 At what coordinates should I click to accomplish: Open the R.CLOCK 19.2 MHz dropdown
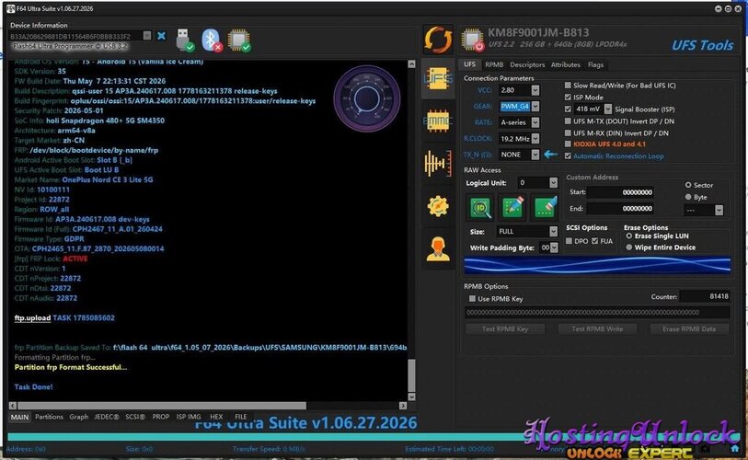click(535, 139)
